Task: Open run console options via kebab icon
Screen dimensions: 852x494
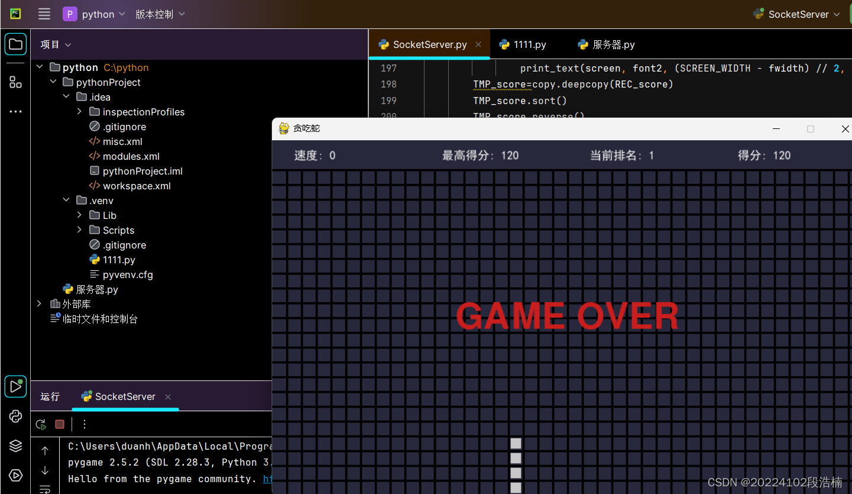Action: point(84,424)
